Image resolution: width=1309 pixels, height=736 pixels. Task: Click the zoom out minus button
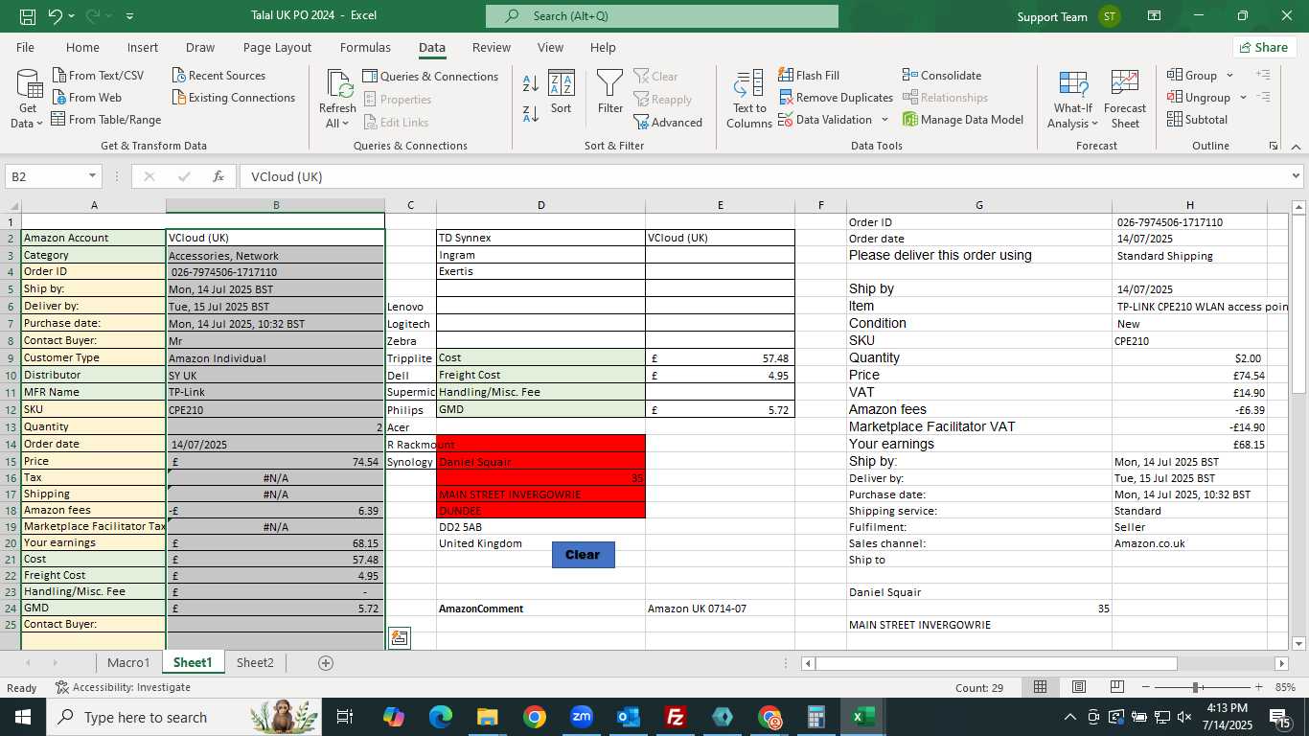click(x=1145, y=688)
